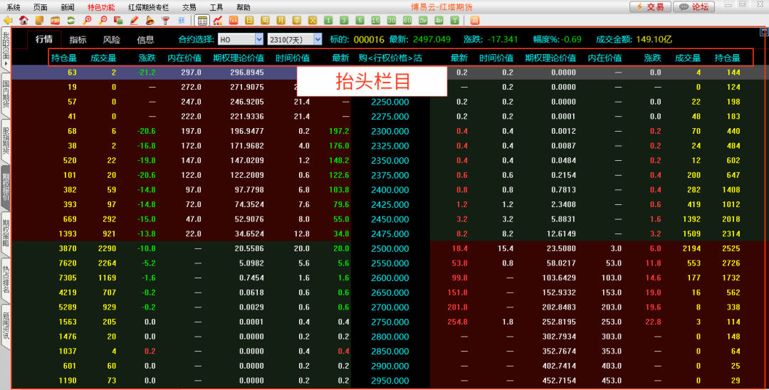Switch to the 风险 tab
This screenshot has height=390, width=769.
tap(112, 40)
